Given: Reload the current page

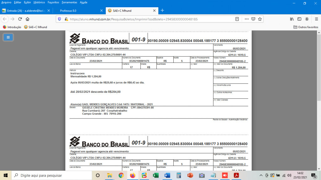Looking at the screenshot, I should (20, 19).
